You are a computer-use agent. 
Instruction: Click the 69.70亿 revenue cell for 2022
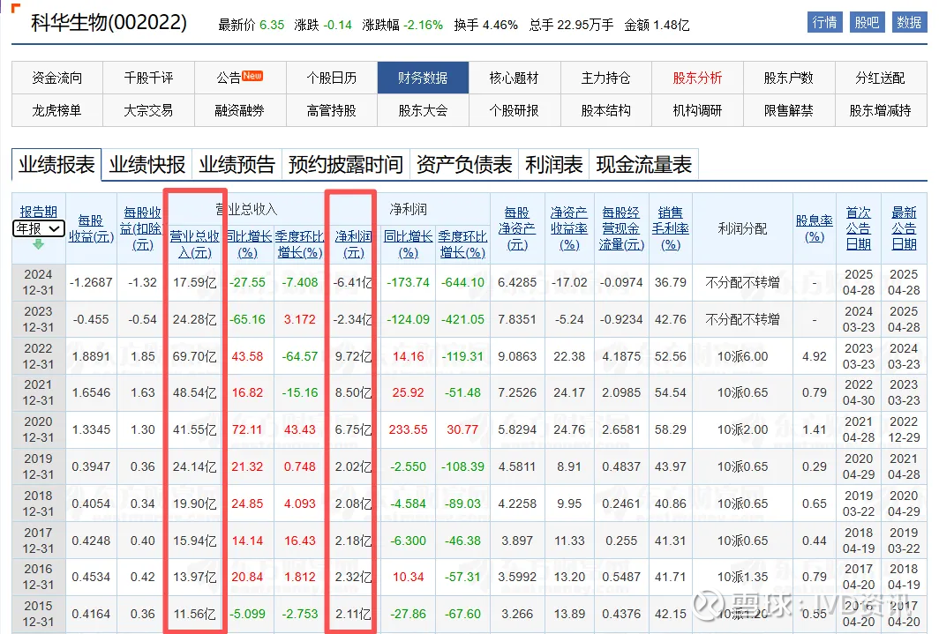point(195,356)
